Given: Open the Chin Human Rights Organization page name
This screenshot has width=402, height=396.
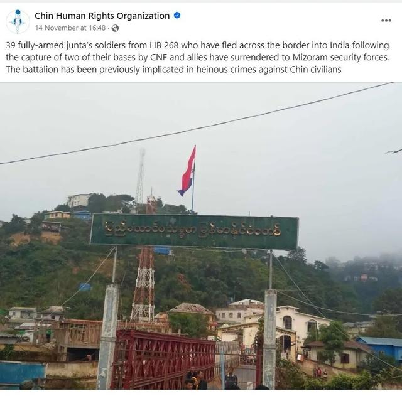Looking at the screenshot, I should coord(102,16).
